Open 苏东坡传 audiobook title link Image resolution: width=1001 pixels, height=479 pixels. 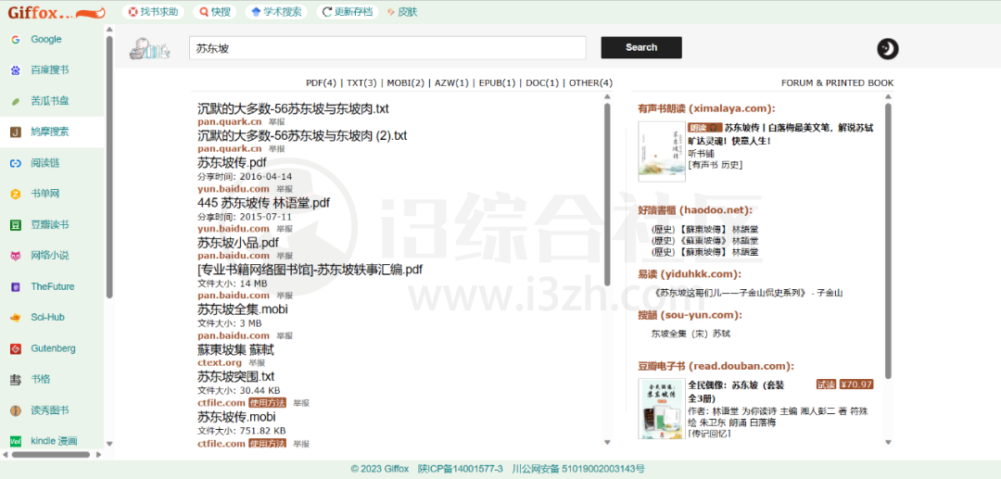pos(780,134)
